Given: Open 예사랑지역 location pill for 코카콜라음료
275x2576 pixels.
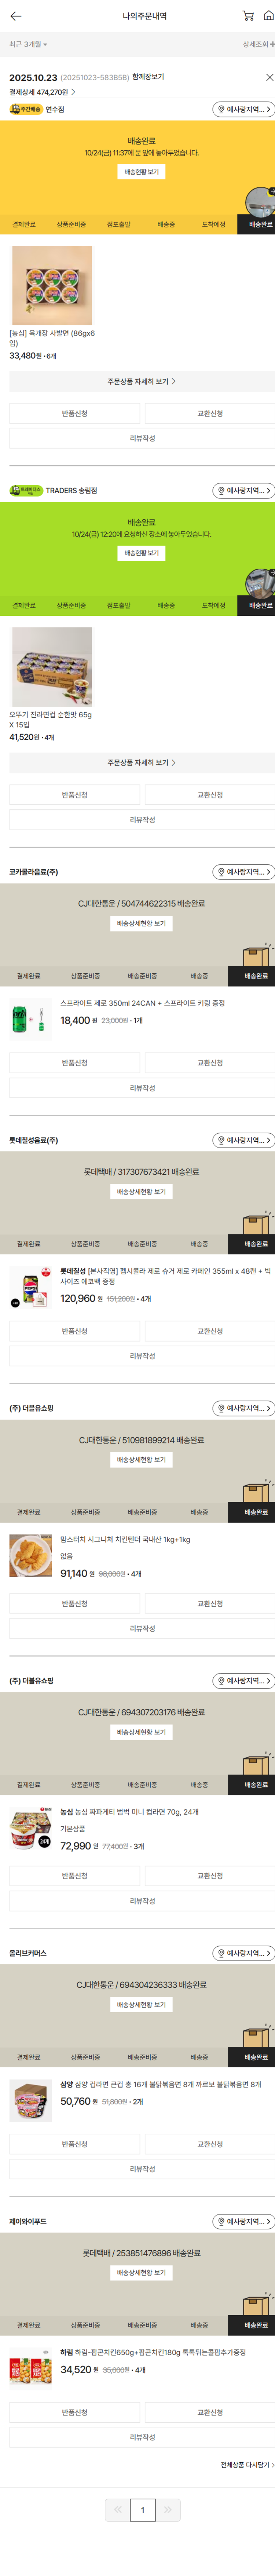Looking at the screenshot, I should coord(243,872).
